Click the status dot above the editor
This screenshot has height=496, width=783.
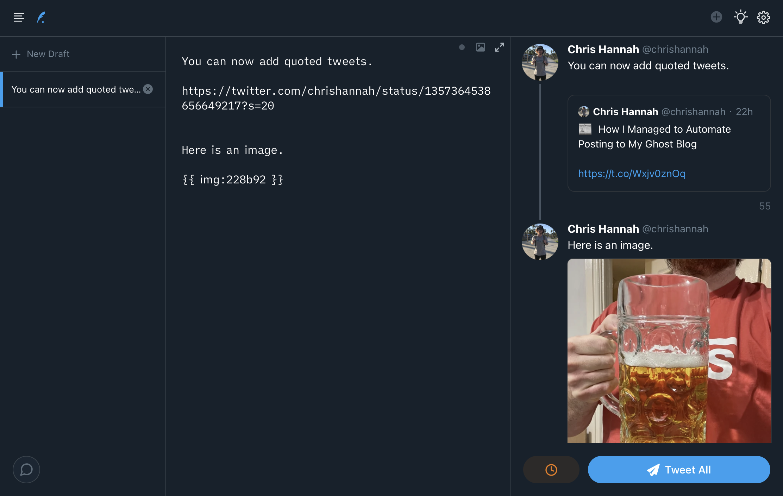tap(462, 47)
